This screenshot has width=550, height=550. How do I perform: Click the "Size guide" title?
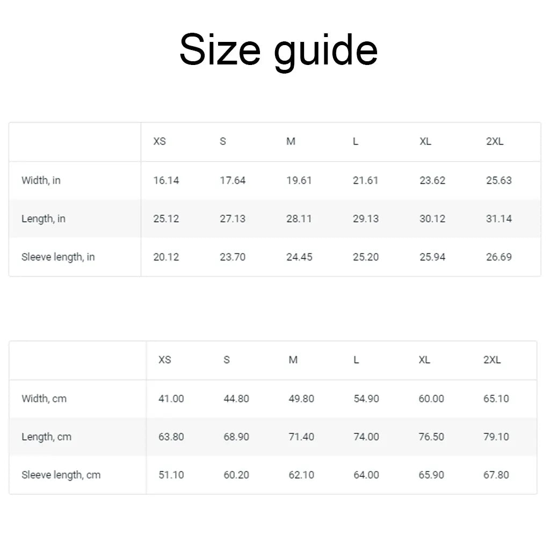click(278, 50)
